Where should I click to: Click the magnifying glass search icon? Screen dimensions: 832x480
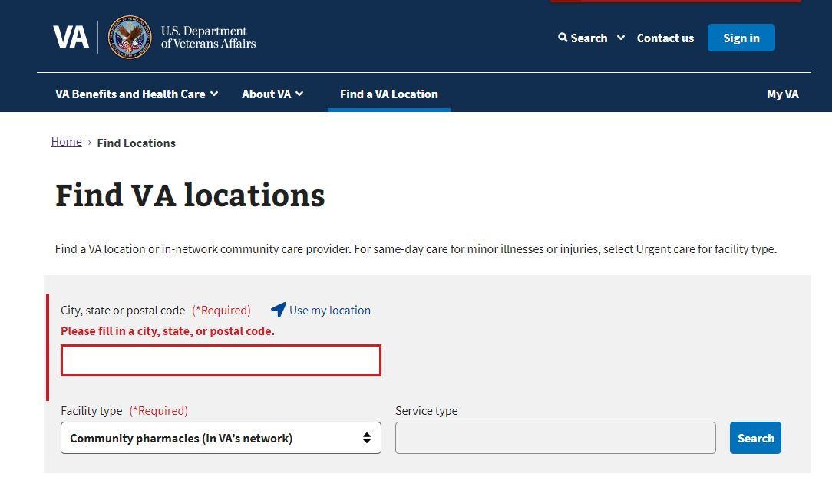point(565,38)
